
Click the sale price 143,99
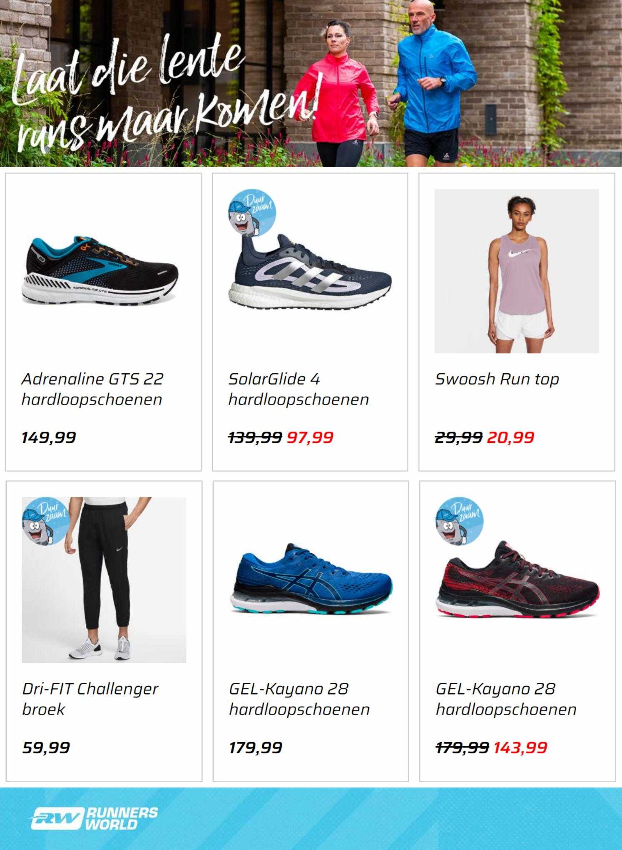[520, 747]
